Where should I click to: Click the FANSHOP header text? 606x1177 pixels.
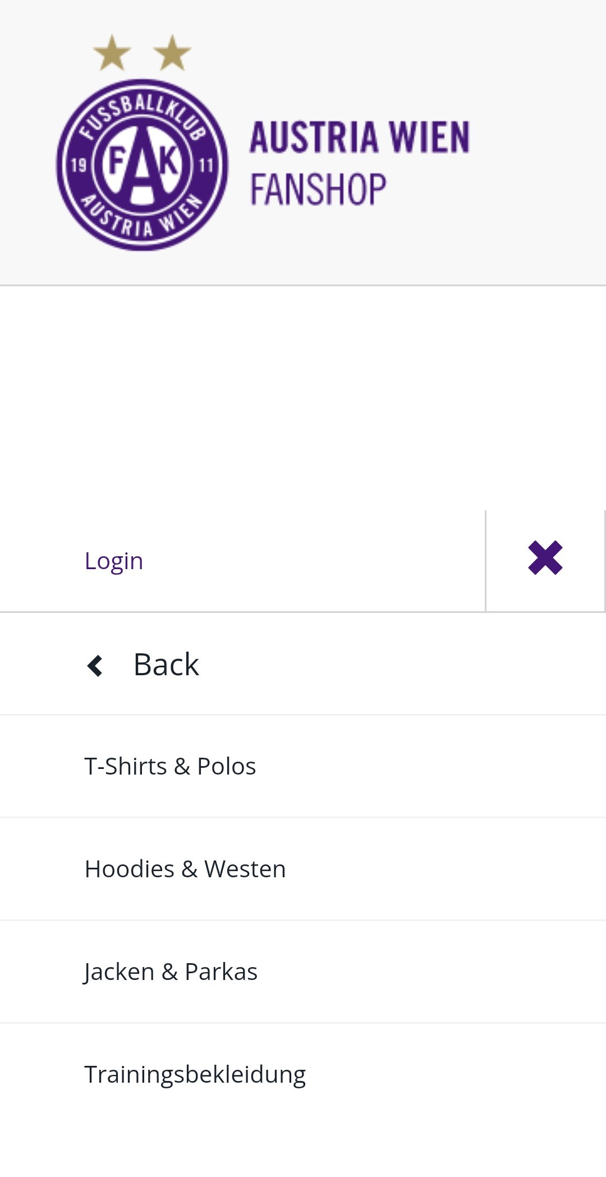click(x=318, y=189)
